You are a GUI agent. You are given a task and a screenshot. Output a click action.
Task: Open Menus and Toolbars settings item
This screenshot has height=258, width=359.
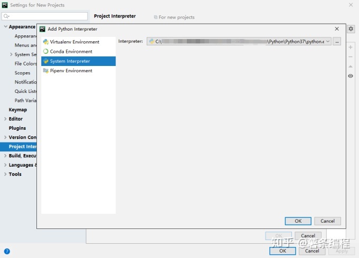25,45
